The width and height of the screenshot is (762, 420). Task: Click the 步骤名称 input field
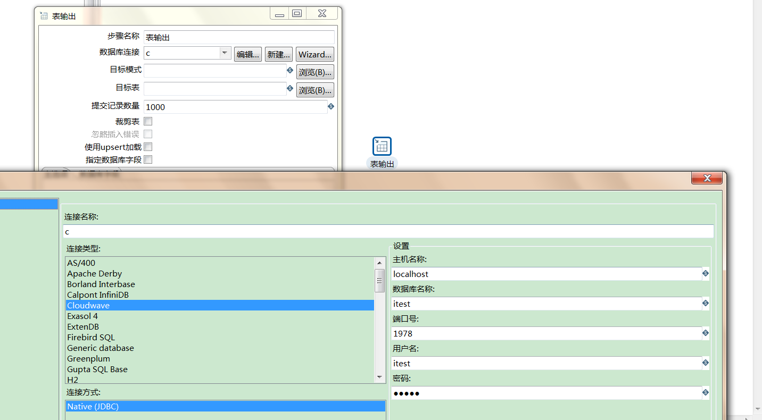tap(239, 37)
